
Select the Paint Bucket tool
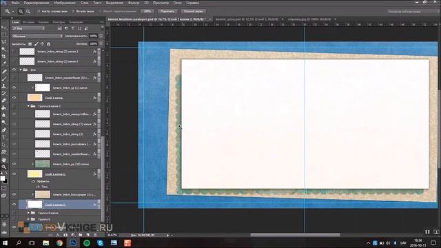[x=3, y=108]
